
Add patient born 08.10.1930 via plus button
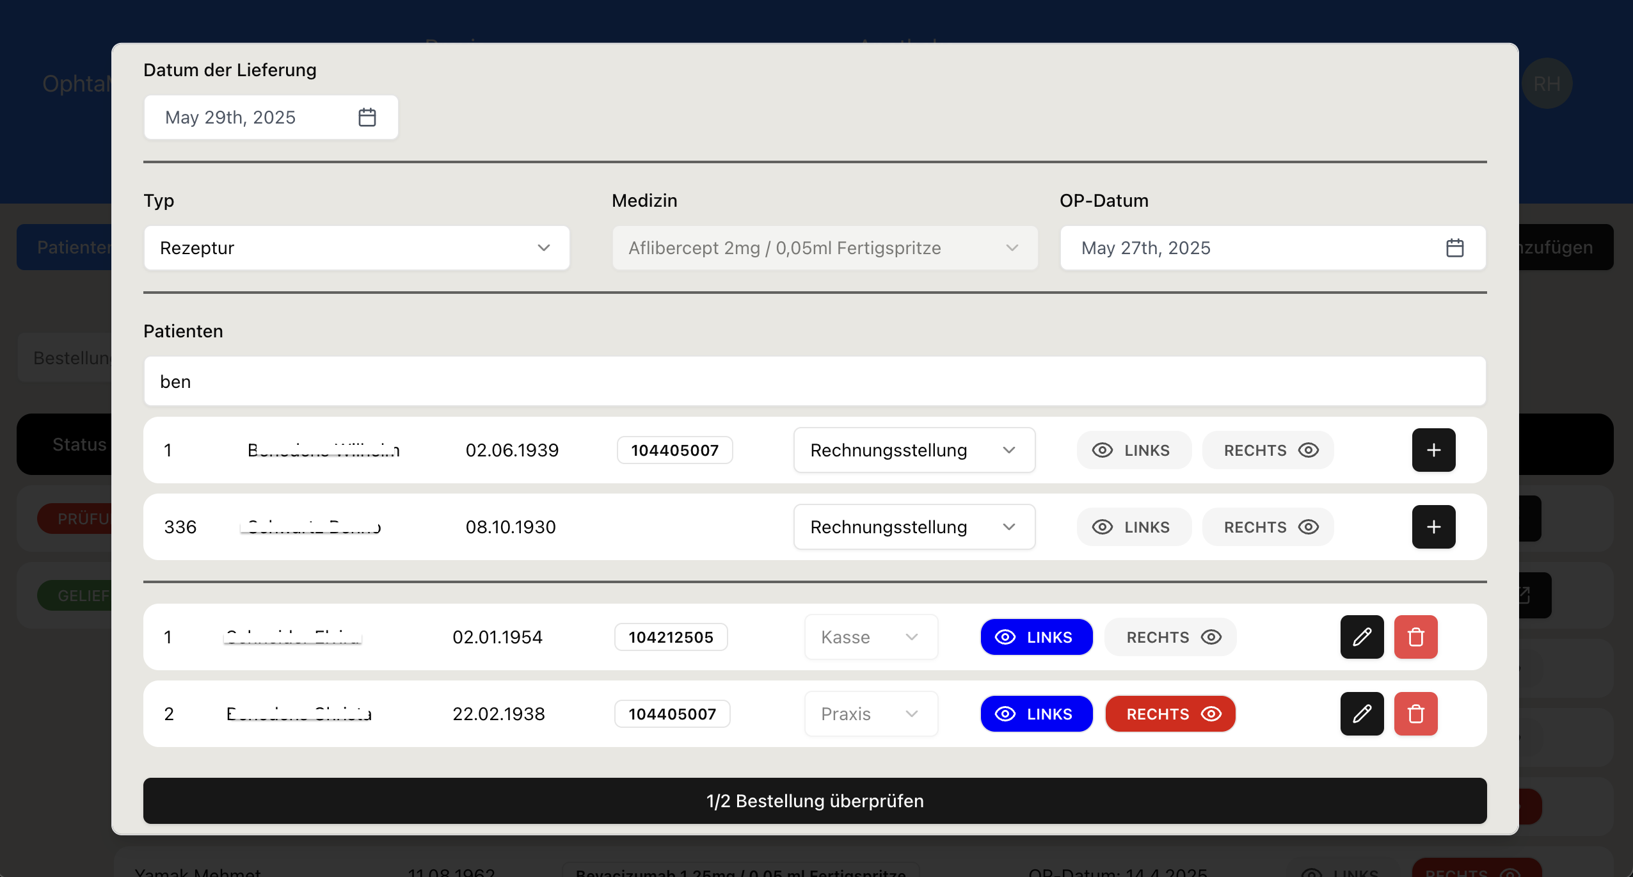click(x=1433, y=526)
